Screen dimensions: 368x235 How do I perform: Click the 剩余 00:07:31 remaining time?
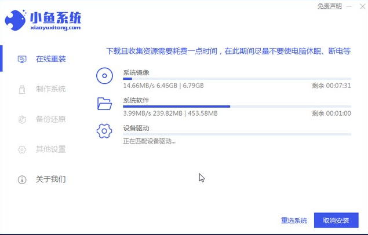point(331,86)
